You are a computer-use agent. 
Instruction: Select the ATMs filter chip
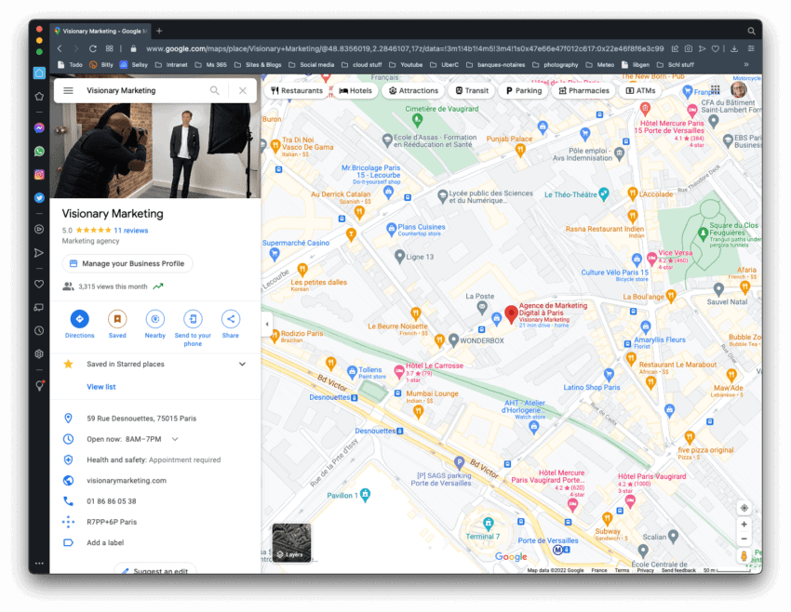640,91
